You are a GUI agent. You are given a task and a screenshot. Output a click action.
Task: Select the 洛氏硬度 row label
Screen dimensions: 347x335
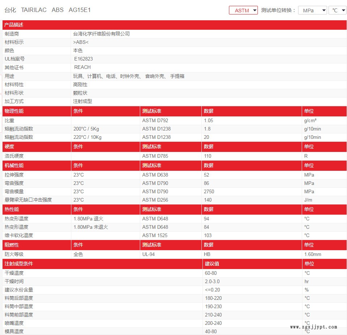point(14,156)
